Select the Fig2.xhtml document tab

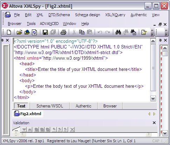[x=28, y=114]
